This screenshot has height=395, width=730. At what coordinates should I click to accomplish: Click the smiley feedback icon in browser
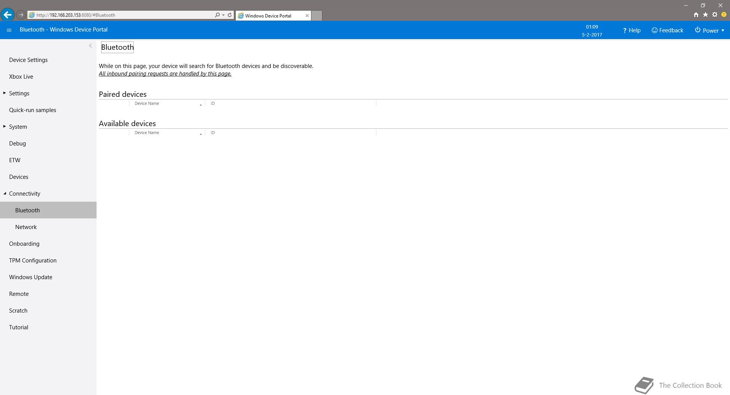[x=724, y=15]
